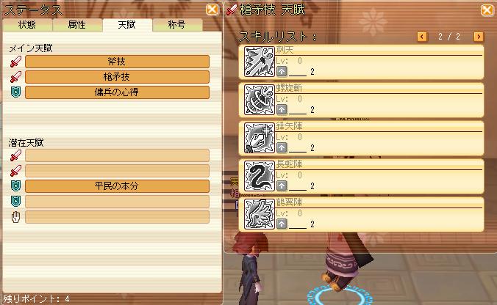The height and width of the screenshot is (305, 497).
Task: Select the 長蛇陣 snake skill icon
Action: click(259, 176)
